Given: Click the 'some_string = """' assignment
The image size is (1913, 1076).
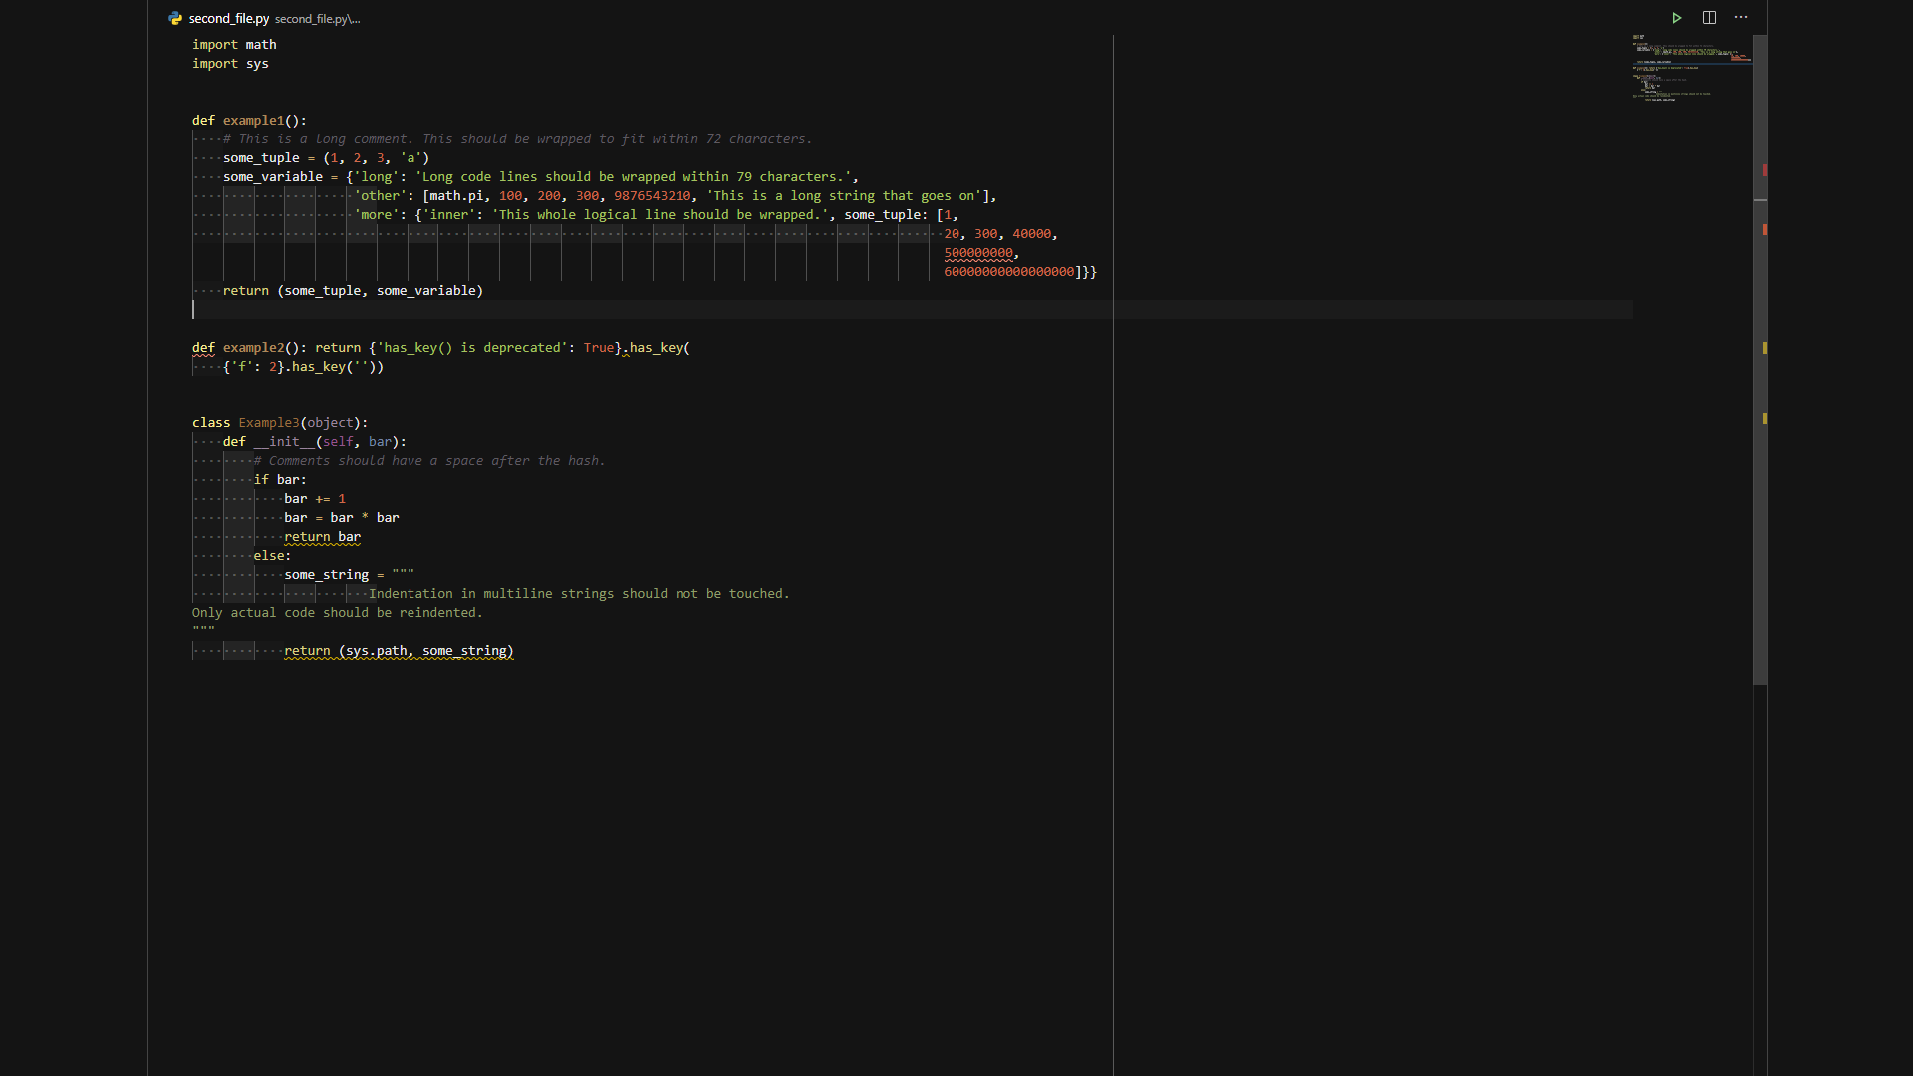Looking at the screenshot, I should point(349,575).
